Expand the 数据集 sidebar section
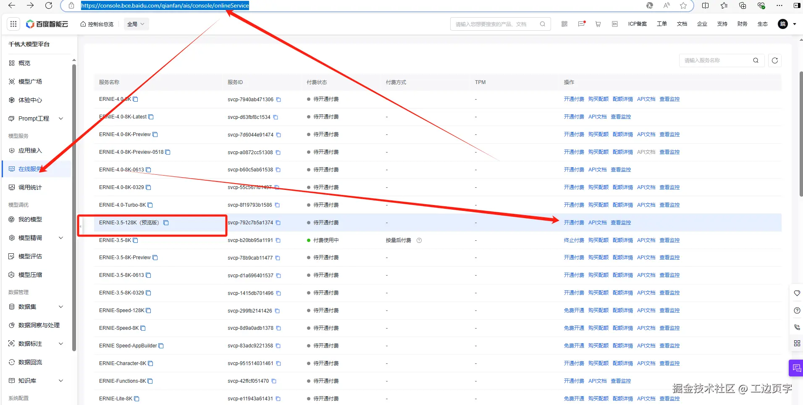The width and height of the screenshot is (803, 405). tap(61, 307)
